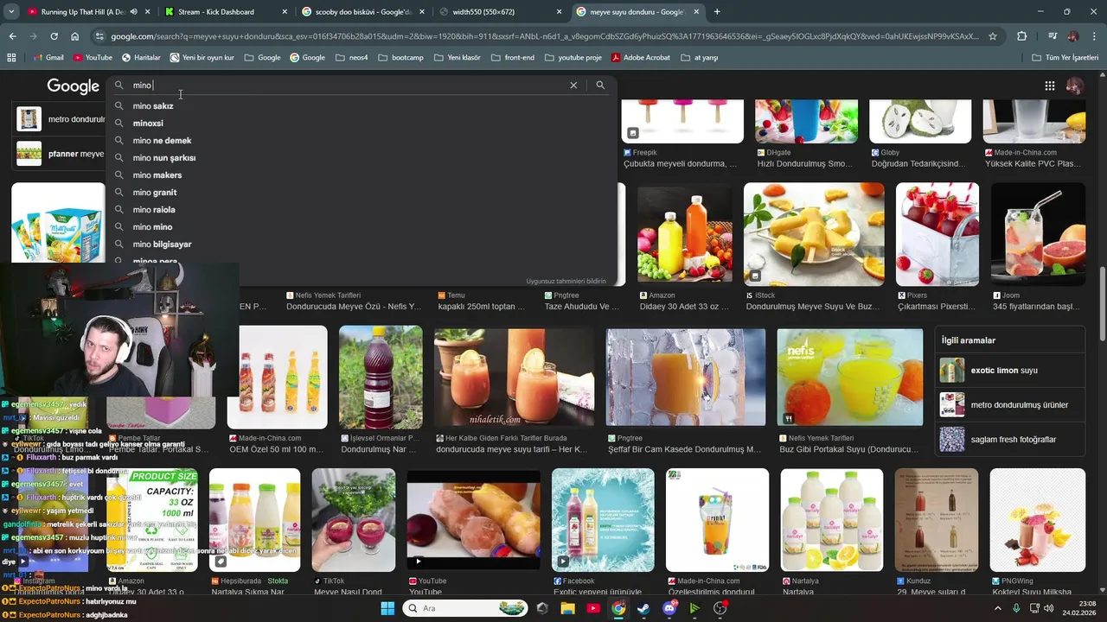Expand the bootcamp bookmark folder
The height and width of the screenshot is (622, 1107).
pyautogui.click(x=400, y=57)
